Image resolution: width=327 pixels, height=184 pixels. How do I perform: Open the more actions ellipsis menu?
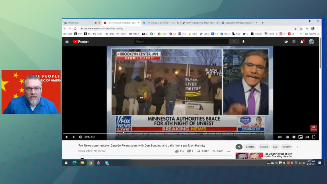pos(228,151)
